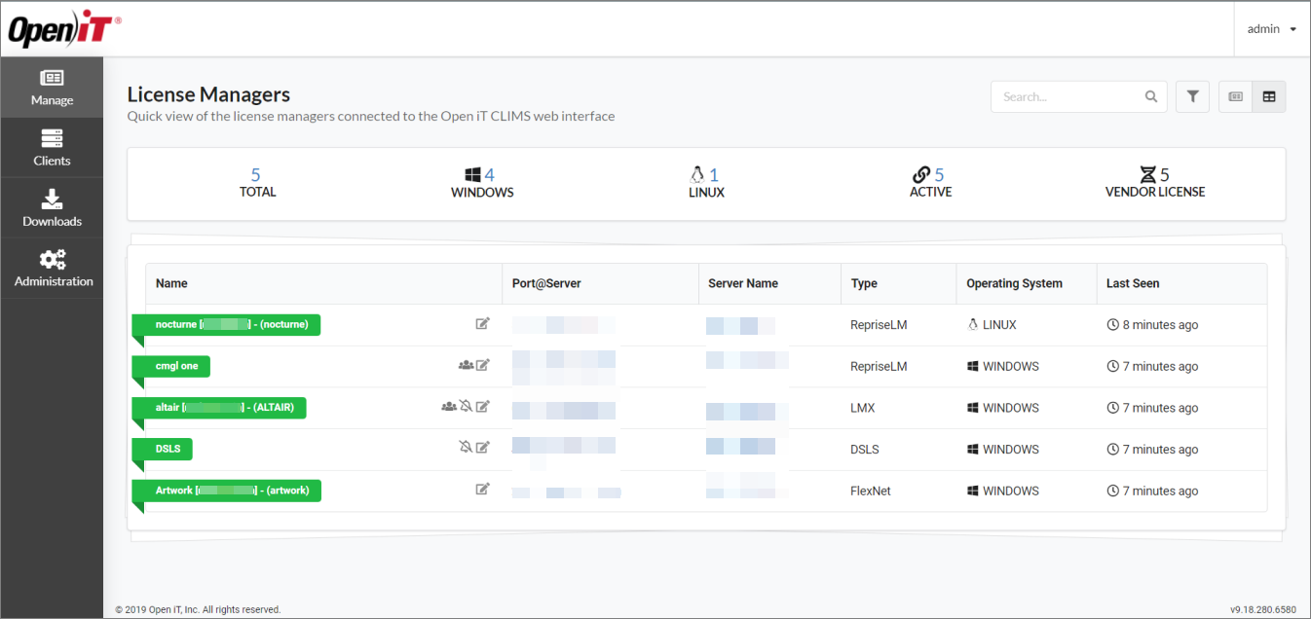This screenshot has height=619, width=1311.
Task: Click the group icon on altair row
Action: [448, 407]
